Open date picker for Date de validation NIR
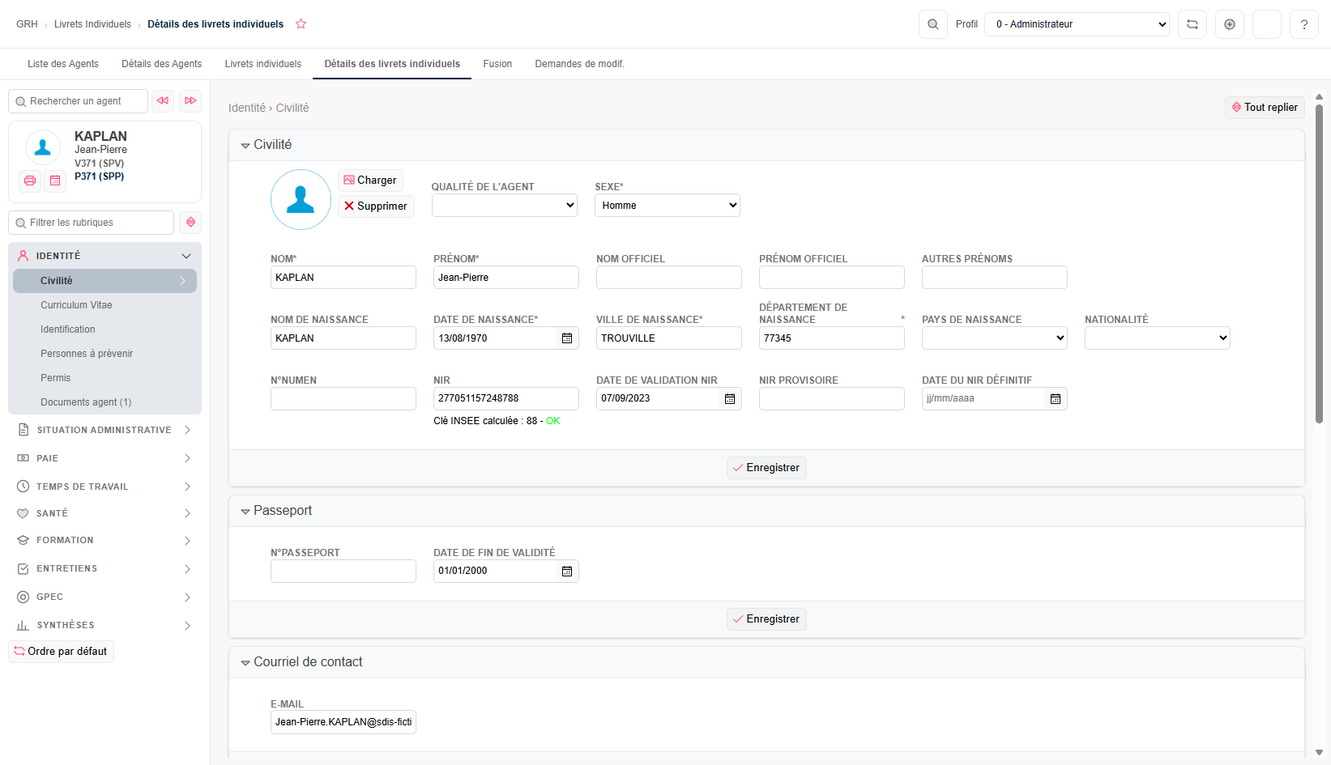Screen dimensions: 1331x765 pyautogui.click(x=730, y=398)
